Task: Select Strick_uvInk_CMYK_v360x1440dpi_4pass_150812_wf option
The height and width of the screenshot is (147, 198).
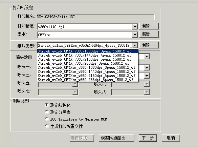Action: click(88, 55)
